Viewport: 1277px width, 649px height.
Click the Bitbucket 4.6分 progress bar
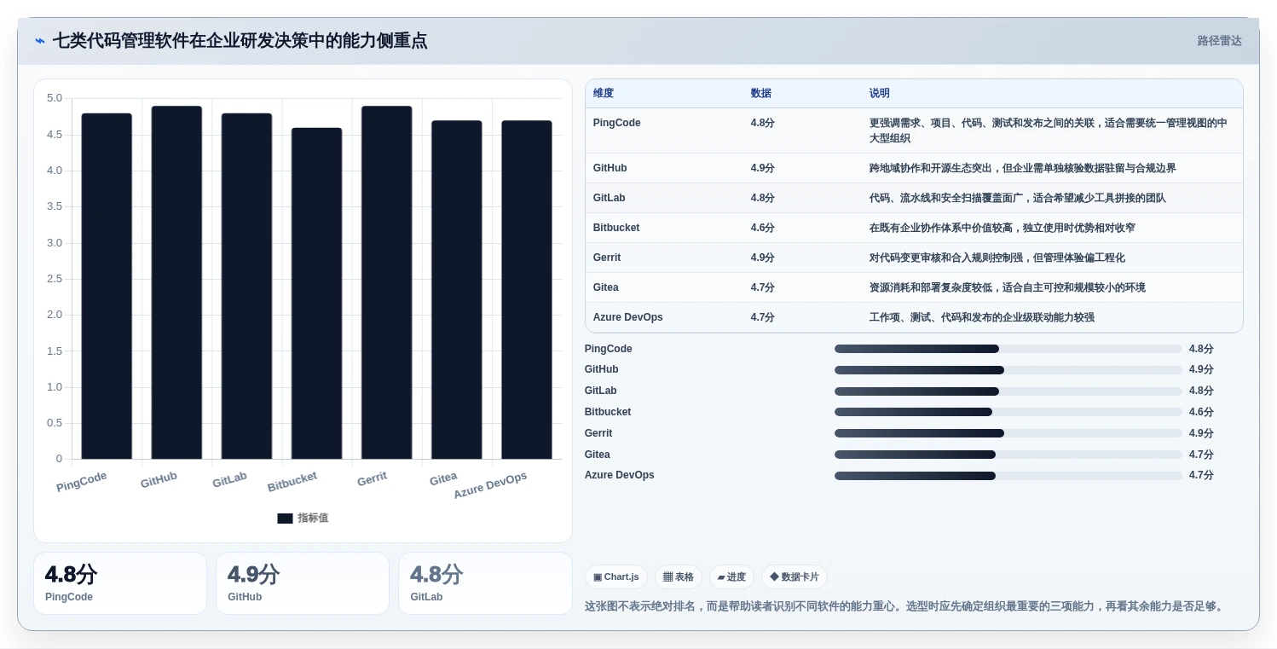coord(1008,412)
